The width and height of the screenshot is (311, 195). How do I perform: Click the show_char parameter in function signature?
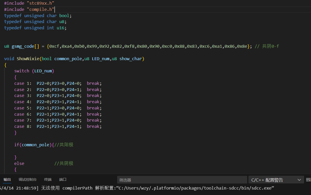131,59
